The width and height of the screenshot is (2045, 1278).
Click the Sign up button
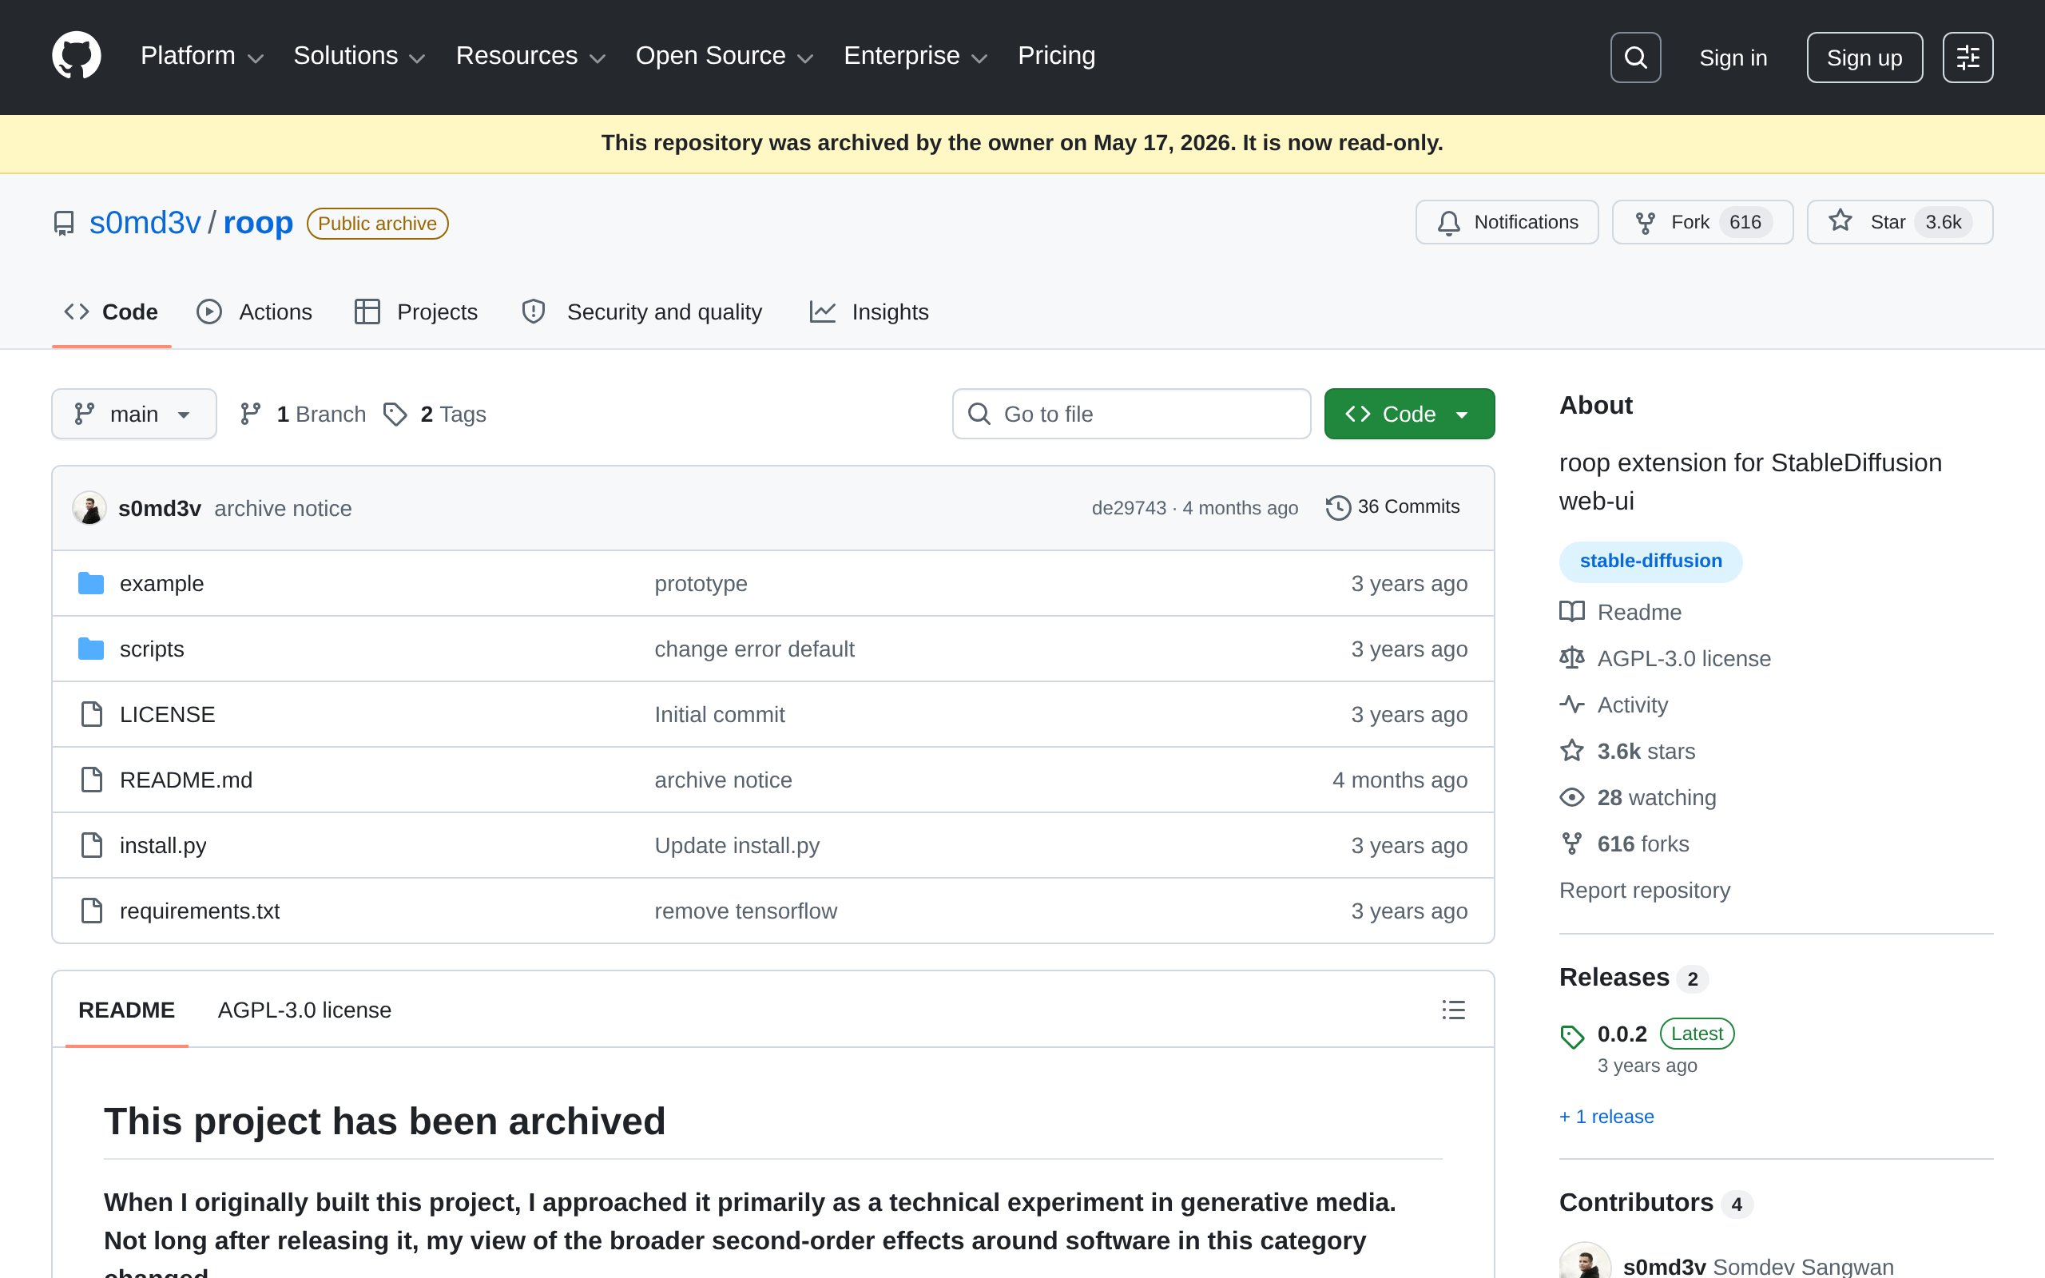[x=1864, y=58]
